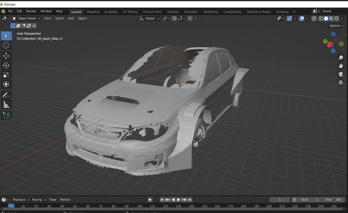Open the Object Mode dropdown
Screen dimensions: 348x213
(26, 19)
